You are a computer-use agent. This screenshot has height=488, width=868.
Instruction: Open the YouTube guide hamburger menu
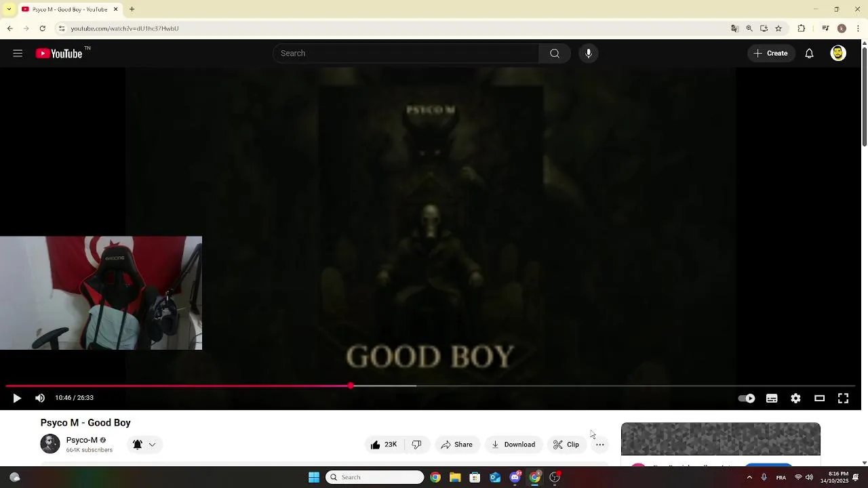(18, 54)
